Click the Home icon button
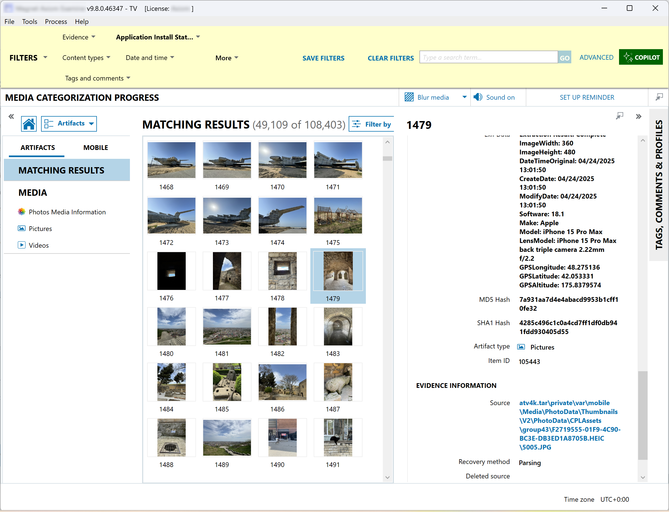Screen dimensions: 669x512 click(29, 124)
